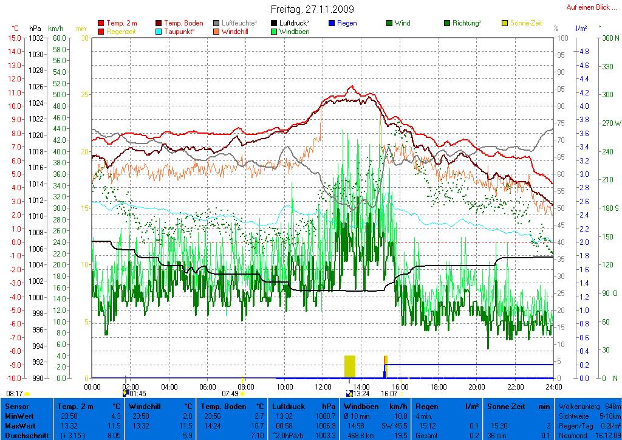Click the yellow Sonne-Zeit legend square
The width and height of the screenshot is (622, 440).
pyautogui.click(x=505, y=23)
